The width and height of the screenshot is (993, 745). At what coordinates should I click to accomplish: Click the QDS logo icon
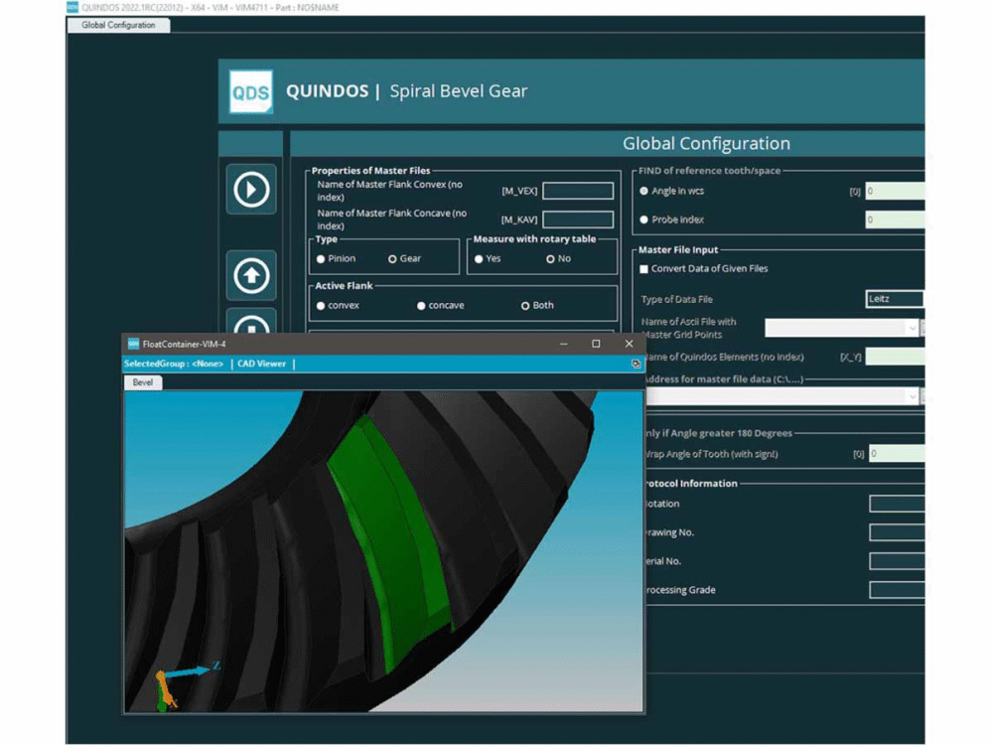(x=251, y=91)
